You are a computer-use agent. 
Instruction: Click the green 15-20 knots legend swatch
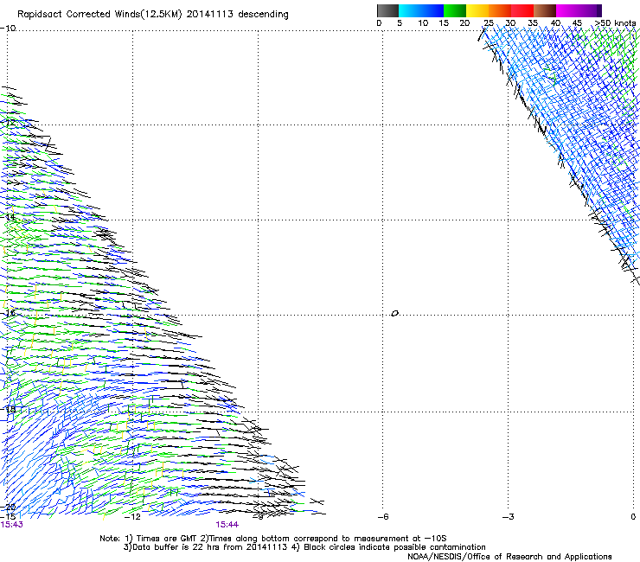point(455,10)
